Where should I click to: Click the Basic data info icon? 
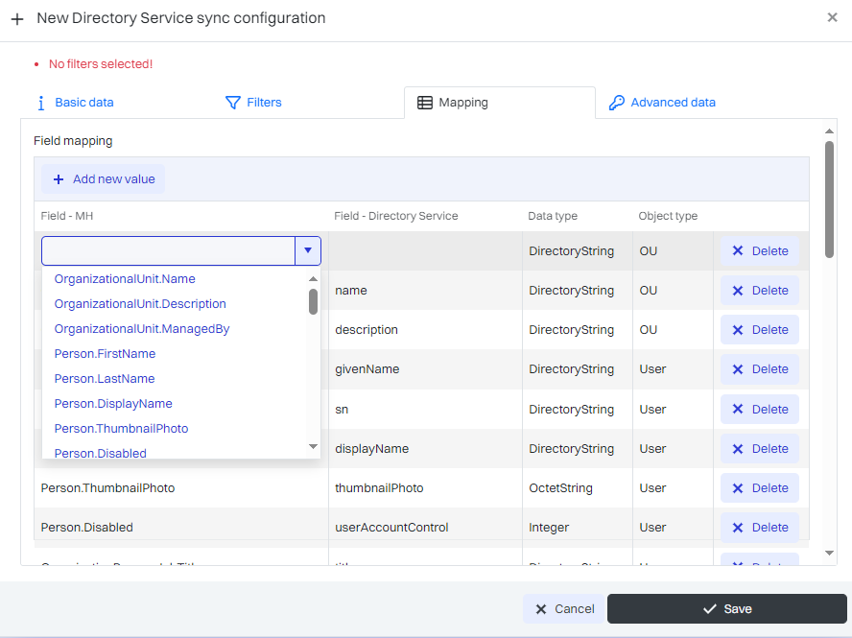(40, 103)
